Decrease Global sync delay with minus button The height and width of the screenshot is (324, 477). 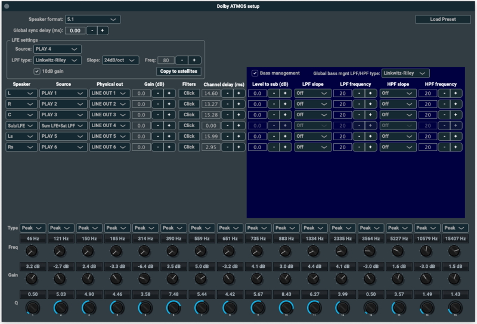[x=92, y=30]
